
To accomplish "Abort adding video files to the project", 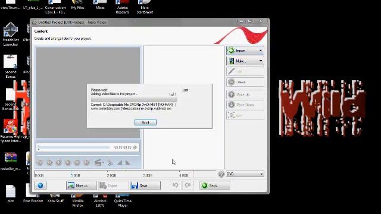I will click(x=145, y=122).
